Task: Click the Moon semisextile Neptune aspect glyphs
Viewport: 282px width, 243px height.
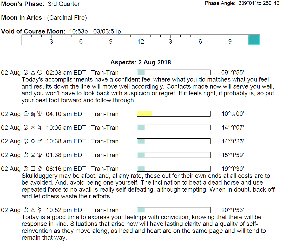Action: tap(32, 155)
